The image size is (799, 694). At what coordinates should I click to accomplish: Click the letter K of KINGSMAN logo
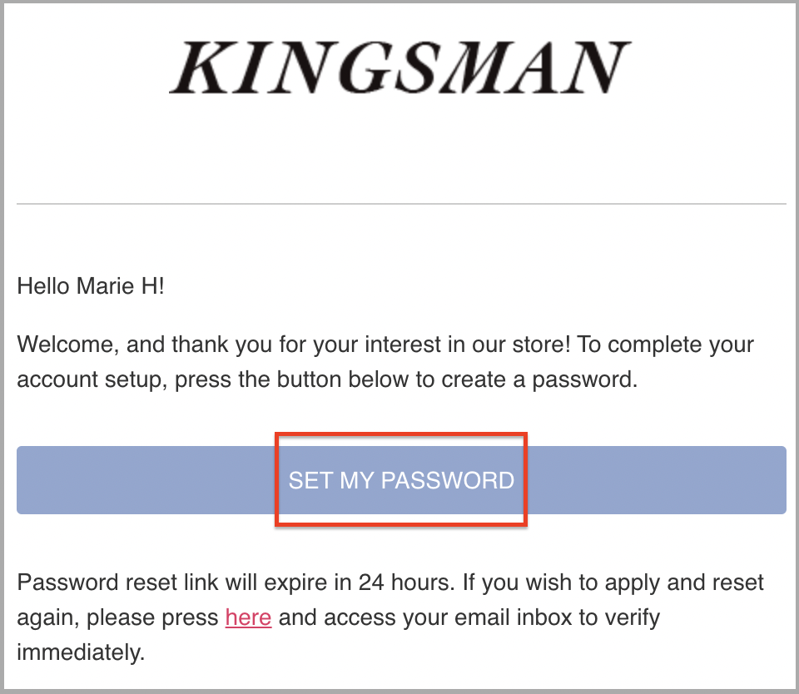click(x=198, y=67)
